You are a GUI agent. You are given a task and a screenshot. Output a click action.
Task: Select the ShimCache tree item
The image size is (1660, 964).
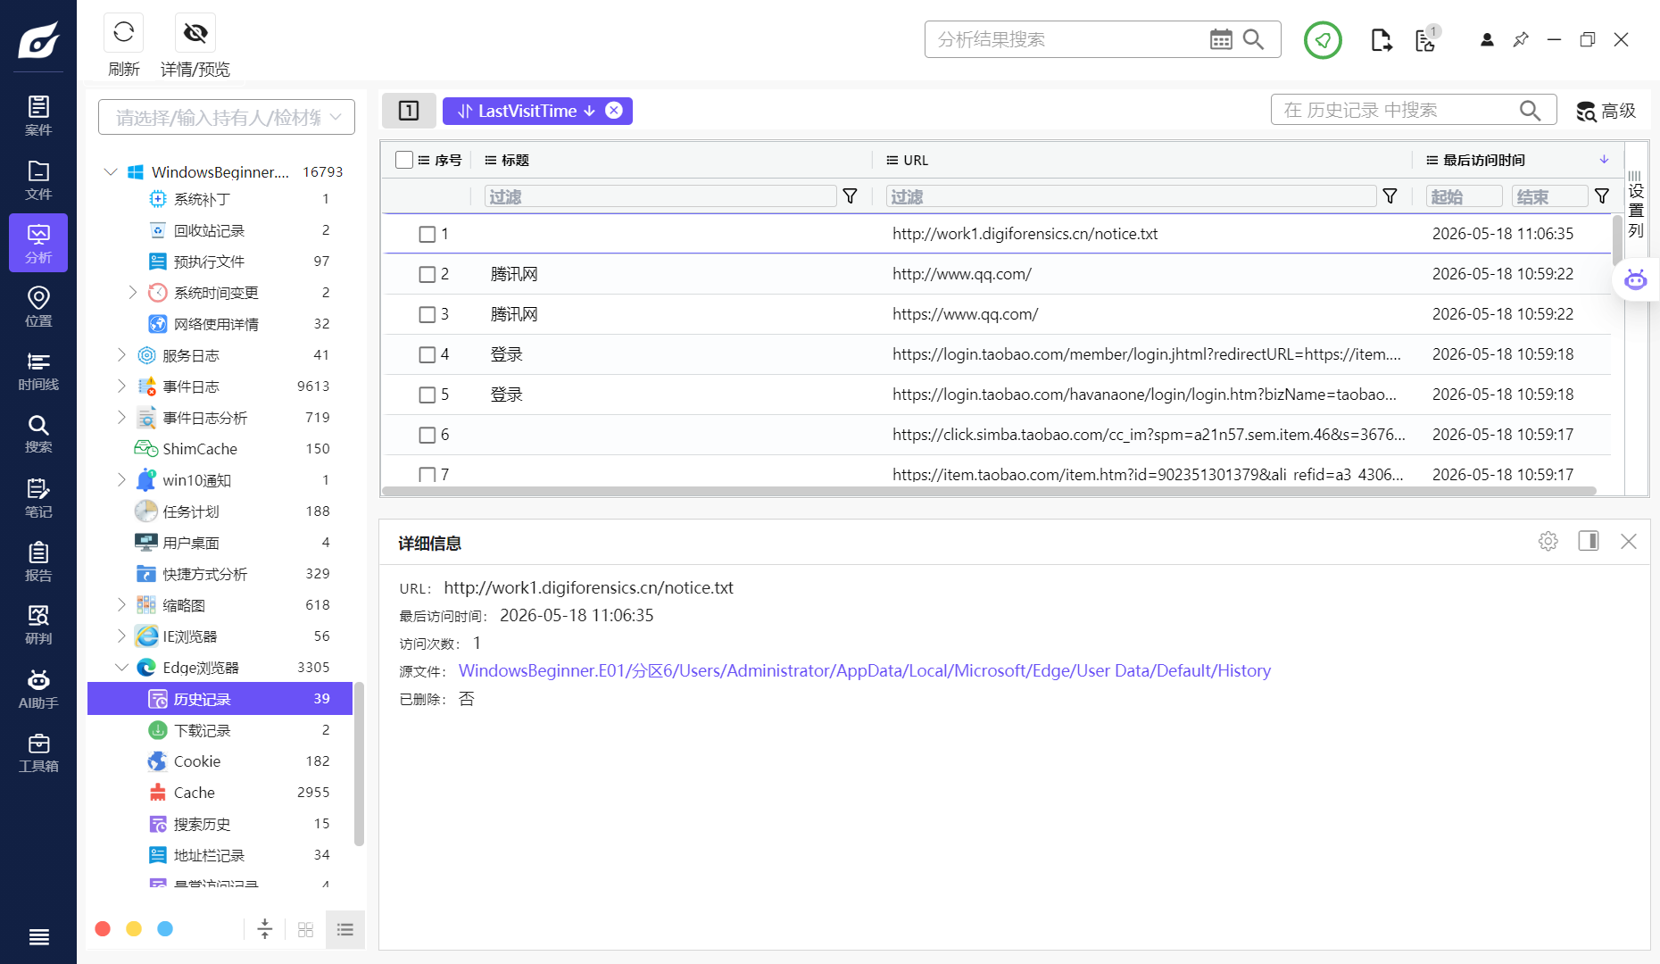coord(220,449)
